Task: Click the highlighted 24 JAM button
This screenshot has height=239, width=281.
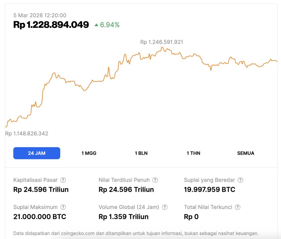Action: (37, 153)
